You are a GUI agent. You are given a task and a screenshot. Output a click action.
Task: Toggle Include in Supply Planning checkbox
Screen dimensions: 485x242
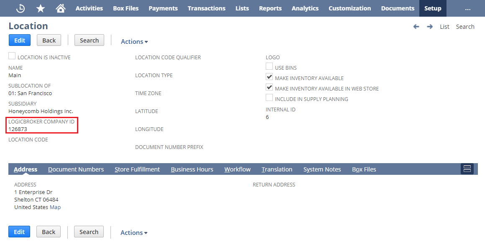pos(269,98)
